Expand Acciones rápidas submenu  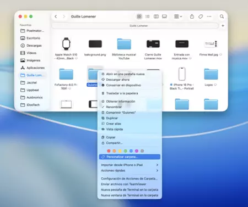tap(130, 170)
